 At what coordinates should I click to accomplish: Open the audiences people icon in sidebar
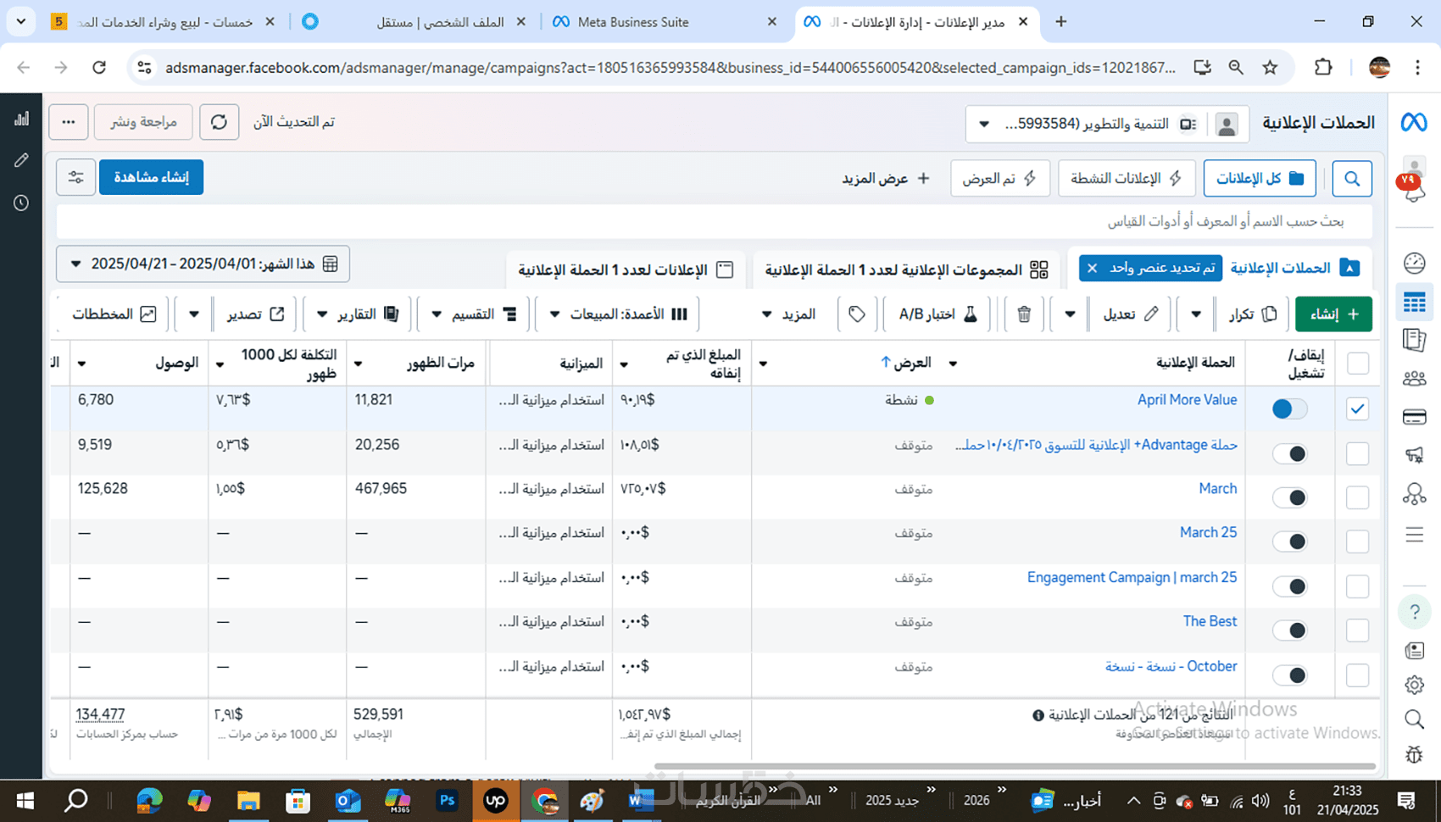point(1414,378)
